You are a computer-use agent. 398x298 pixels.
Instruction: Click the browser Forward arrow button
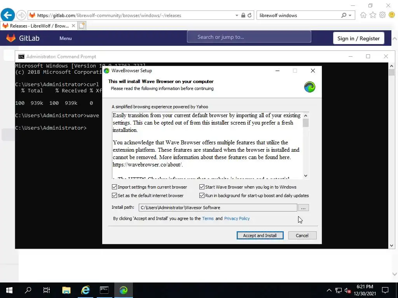[x=21, y=15]
